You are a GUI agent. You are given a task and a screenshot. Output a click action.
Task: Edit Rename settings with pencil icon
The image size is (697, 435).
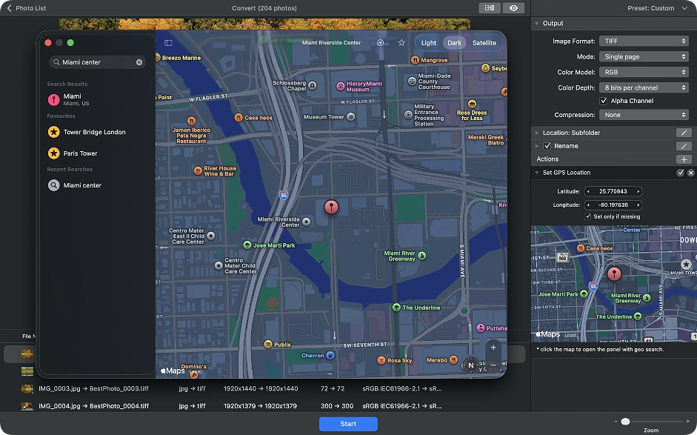(x=684, y=146)
